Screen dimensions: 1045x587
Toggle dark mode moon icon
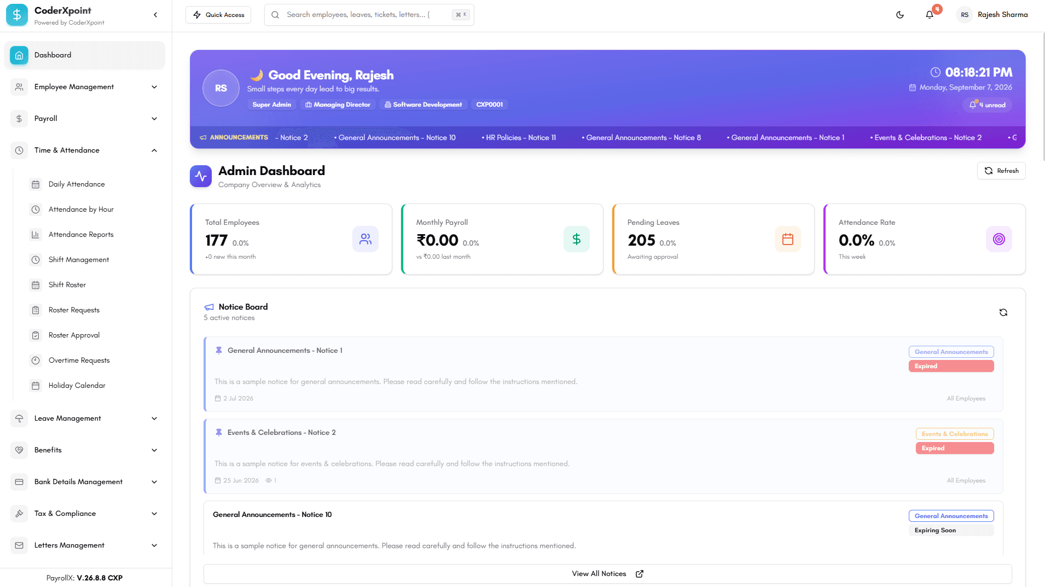pyautogui.click(x=900, y=15)
